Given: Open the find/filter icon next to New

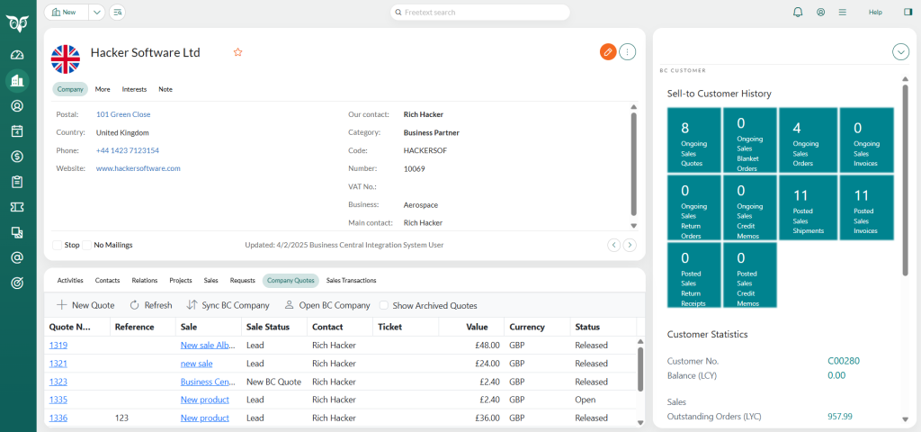Looking at the screenshot, I should pos(117,12).
